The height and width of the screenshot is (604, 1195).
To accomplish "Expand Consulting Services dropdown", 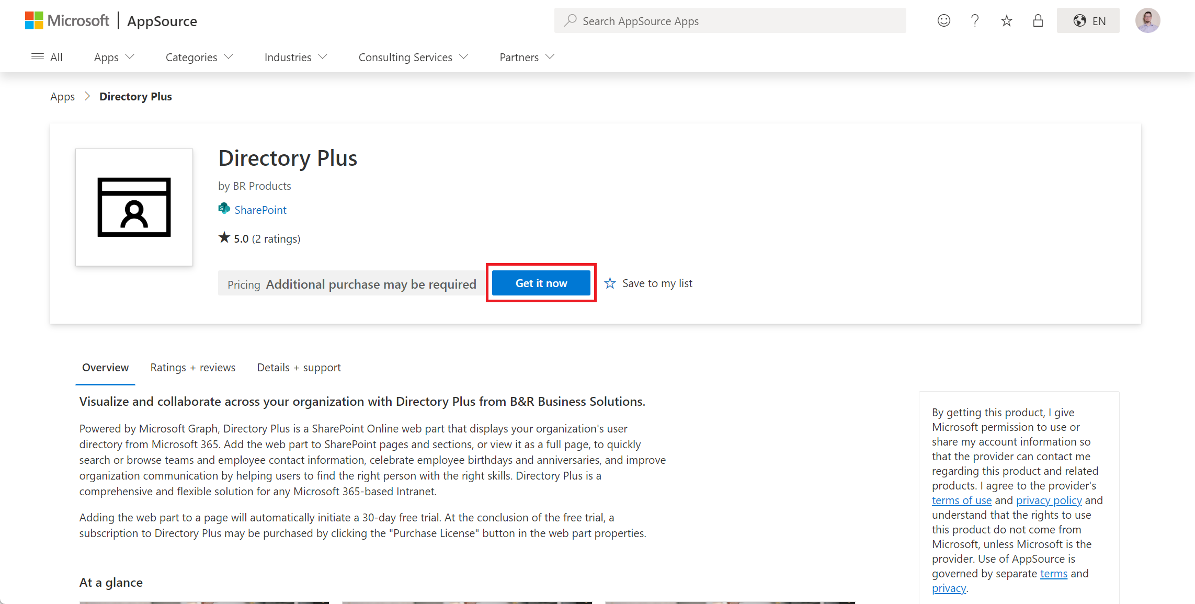I will [x=413, y=57].
